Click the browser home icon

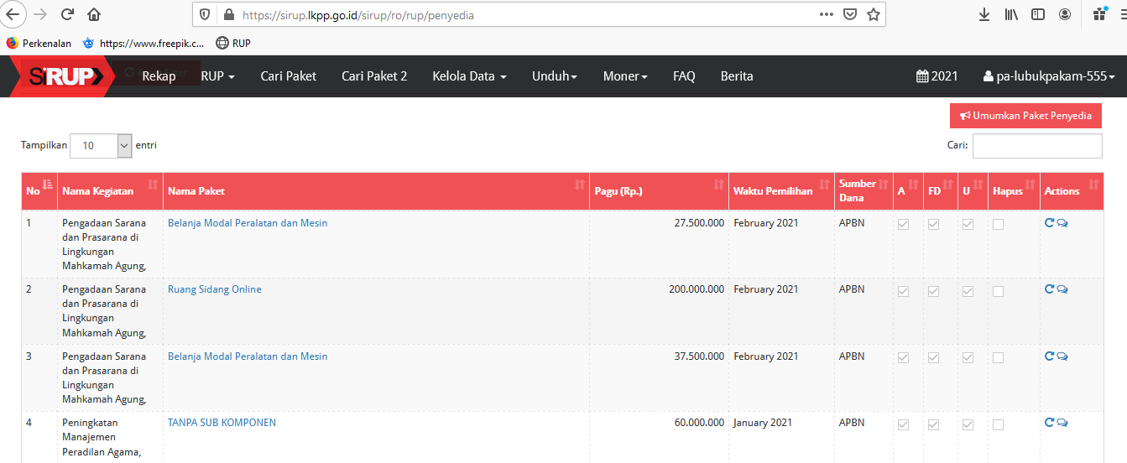pyautogui.click(x=94, y=14)
